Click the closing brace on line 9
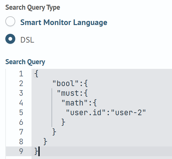Viewport: 172px width, 159px height. 36,151
